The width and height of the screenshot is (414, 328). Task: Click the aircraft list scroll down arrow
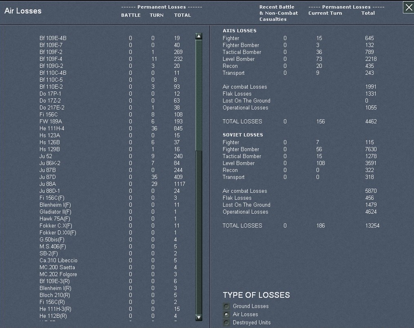click(x=199, y=317)
